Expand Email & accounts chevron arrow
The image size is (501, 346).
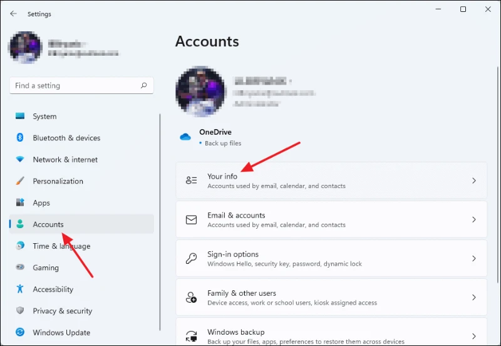pyautogui.click(x=474, y=219)
